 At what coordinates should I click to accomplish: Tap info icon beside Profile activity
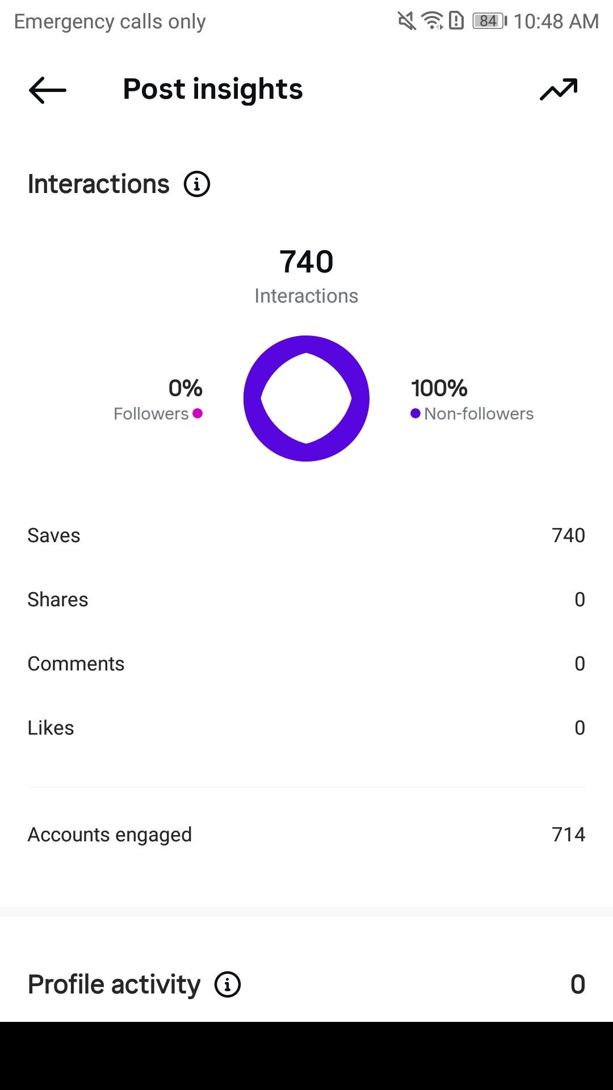coord(228,984)
